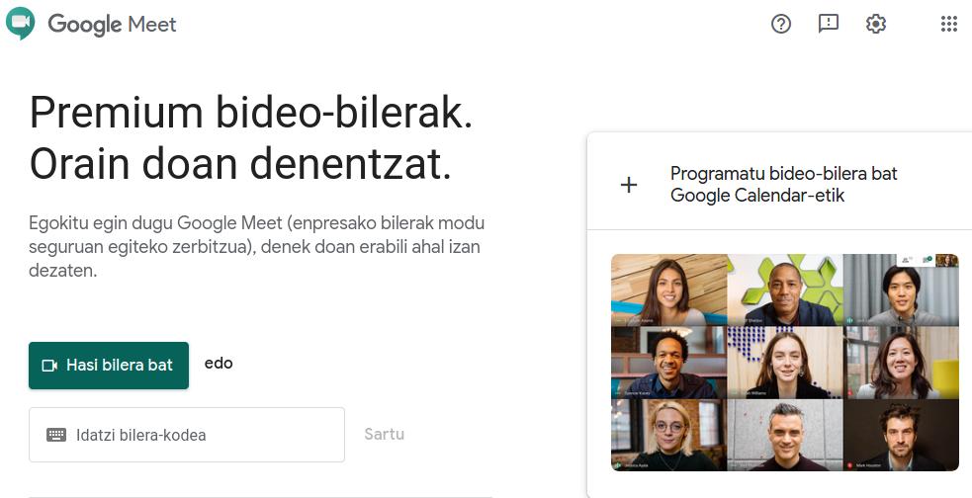The width and height of the screenshot is (972, 498).
Task: Select the center woman's video tile
Action: pos(785,363)
